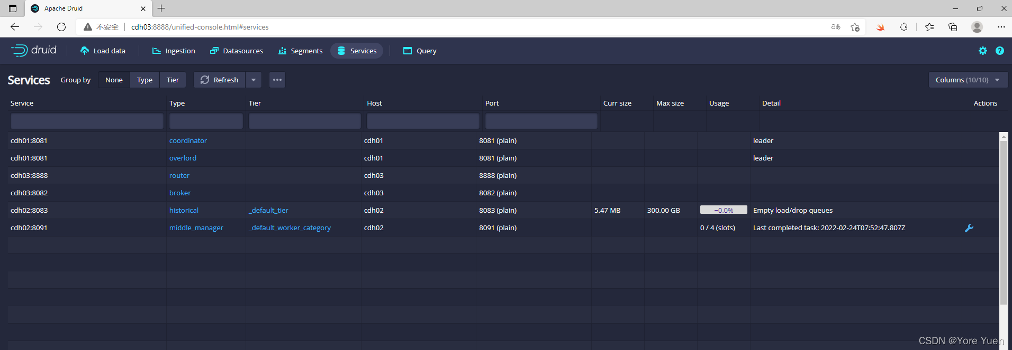Filter by _default_worker_category link
Viewport: 1012px width, 350px height.
pos(290,228)
